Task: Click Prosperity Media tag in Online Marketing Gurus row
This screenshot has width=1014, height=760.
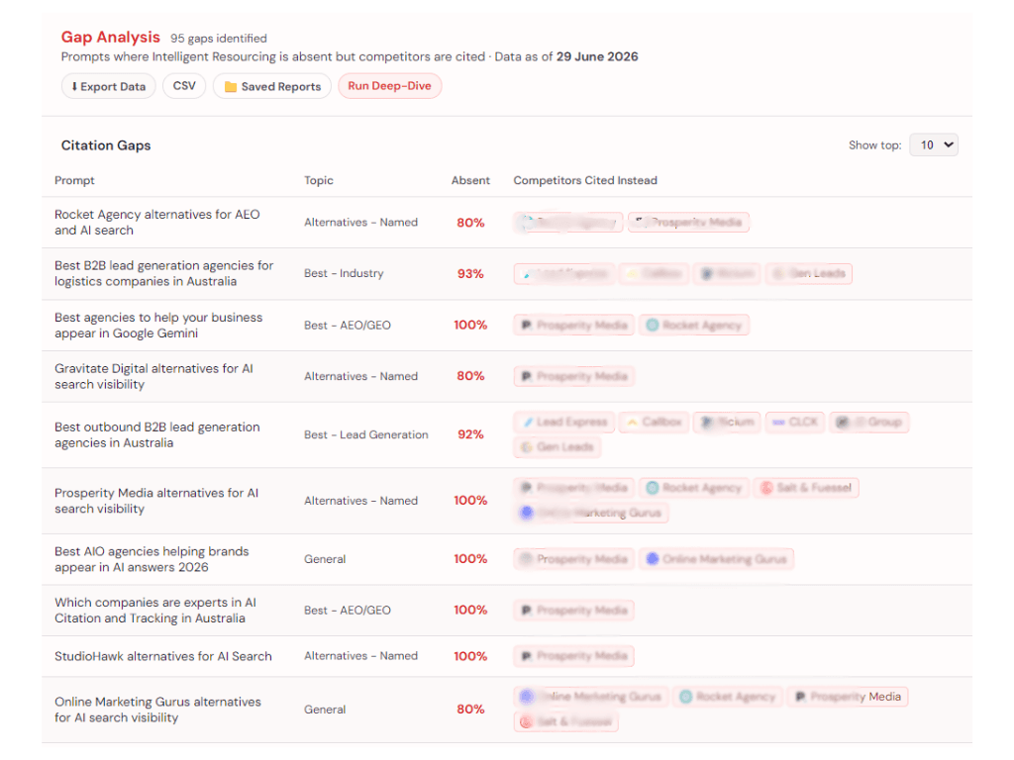Action: tap(848, 697)
